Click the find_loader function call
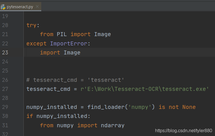The image size is (215, 136). (x=106, y=107)
